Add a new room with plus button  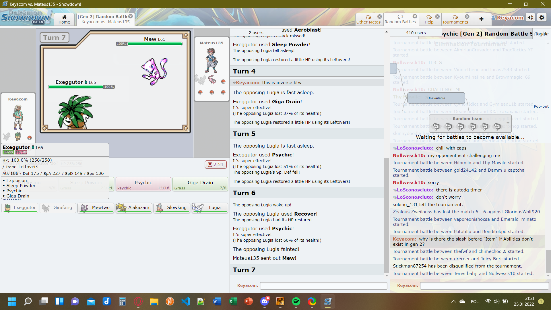pos(481,19)
